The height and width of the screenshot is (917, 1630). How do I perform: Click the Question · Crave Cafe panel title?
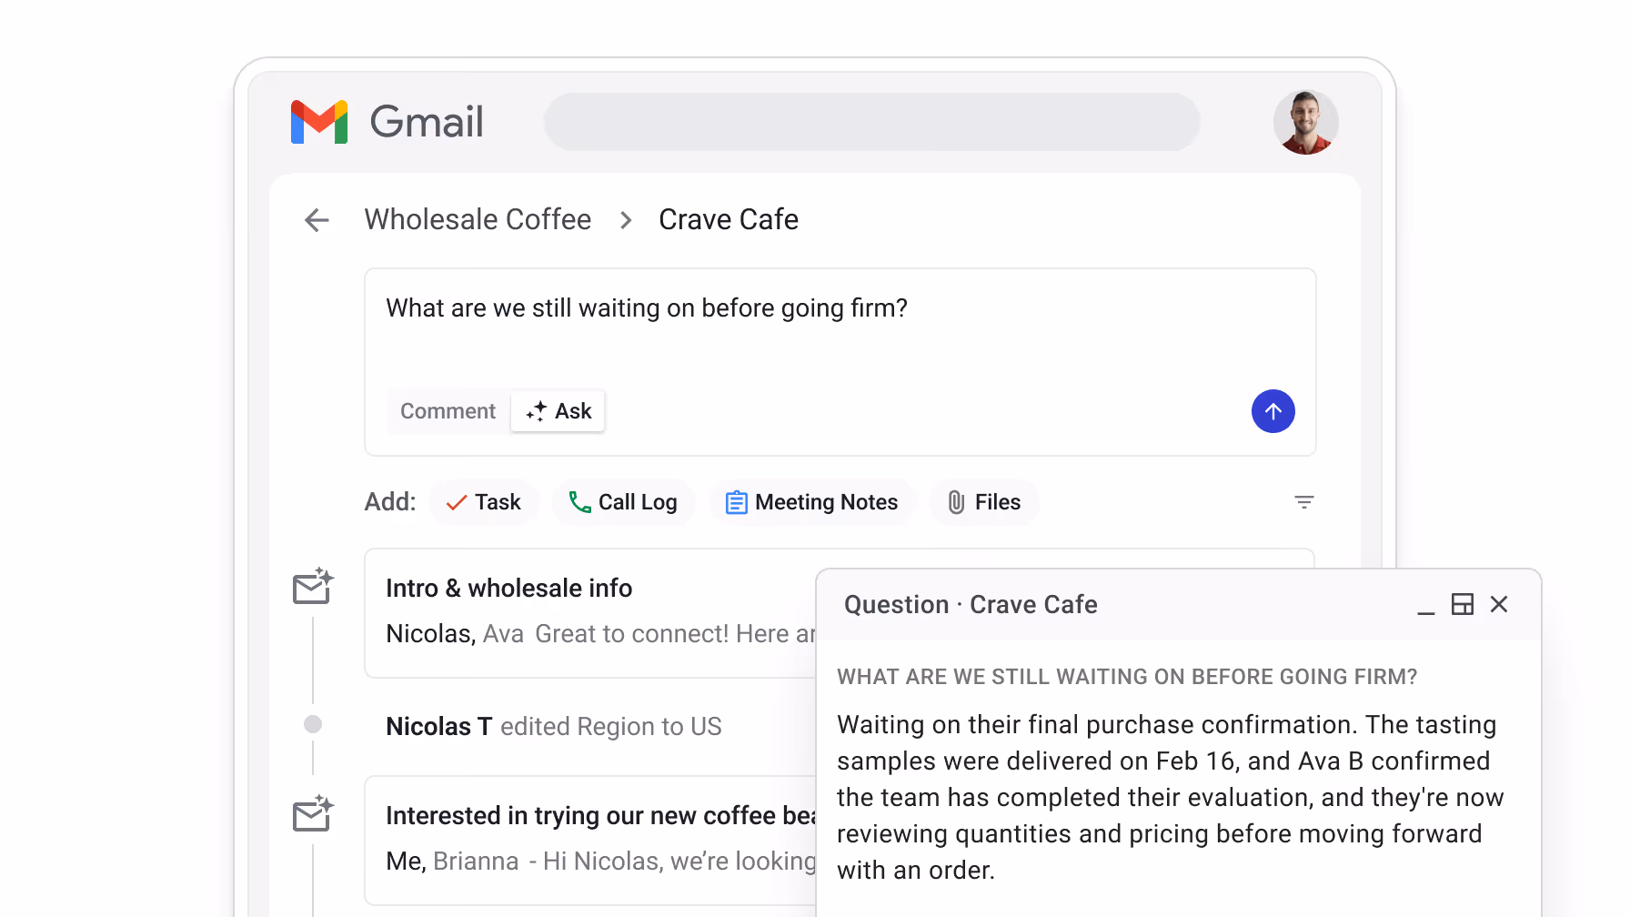[x=971, y=604]
